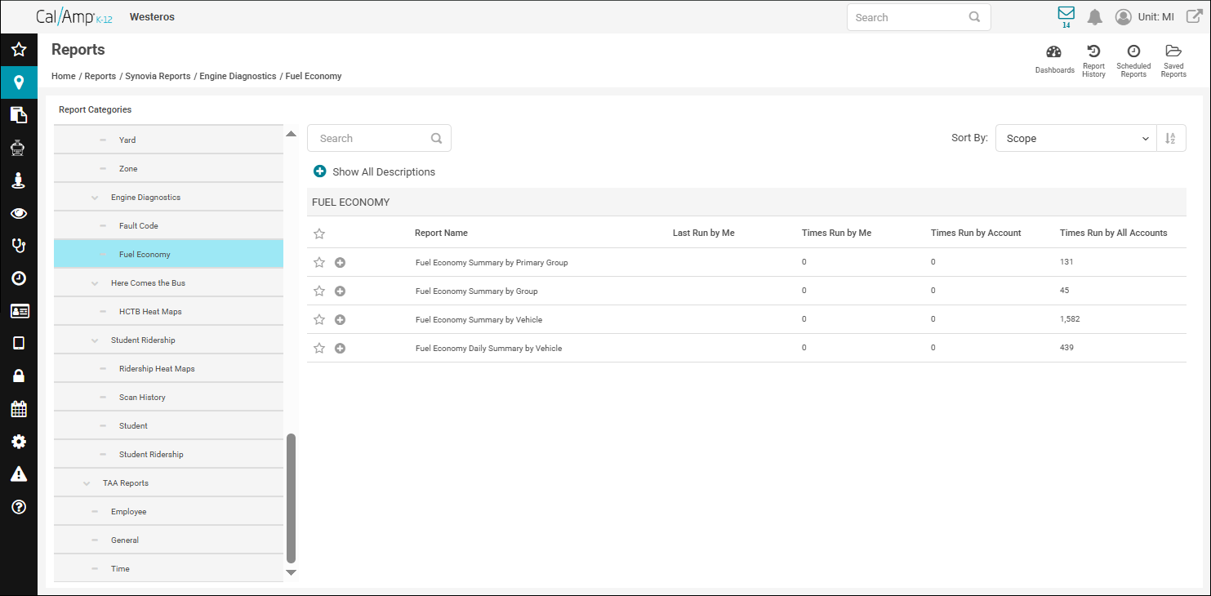Open the help question mark icon

19,507
